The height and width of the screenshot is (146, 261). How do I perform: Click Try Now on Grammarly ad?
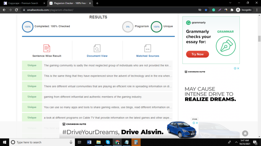point(197,54)
